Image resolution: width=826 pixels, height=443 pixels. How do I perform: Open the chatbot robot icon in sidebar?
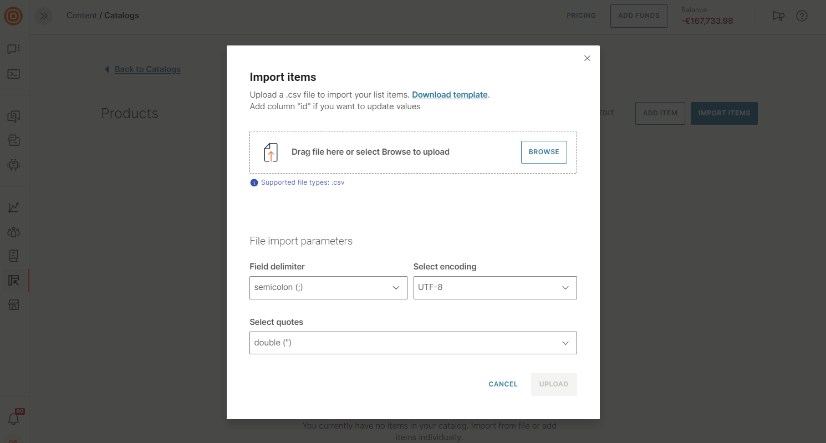[x=14, y=165]
